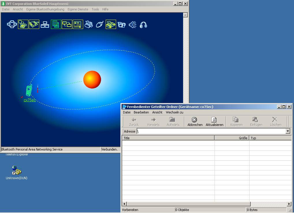Click the Verbunden status bar text
294x213 pixels.
(x=109, y=149)
